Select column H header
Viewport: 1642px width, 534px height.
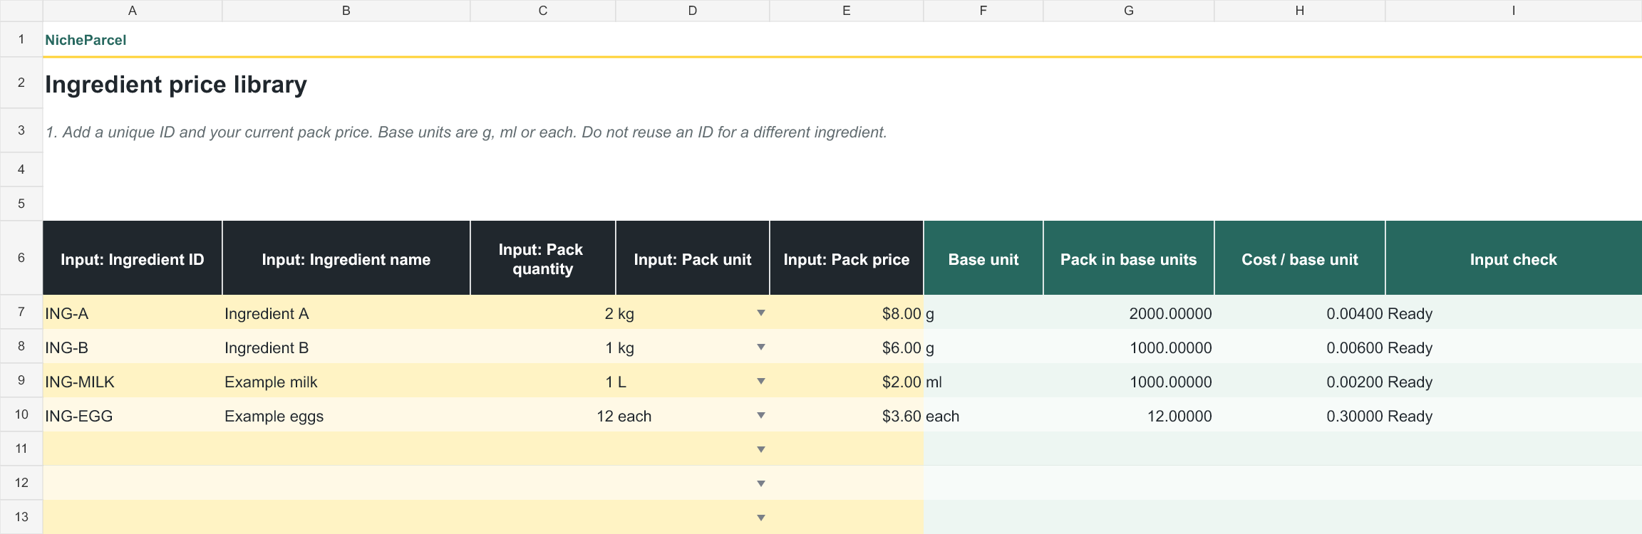1300,11
